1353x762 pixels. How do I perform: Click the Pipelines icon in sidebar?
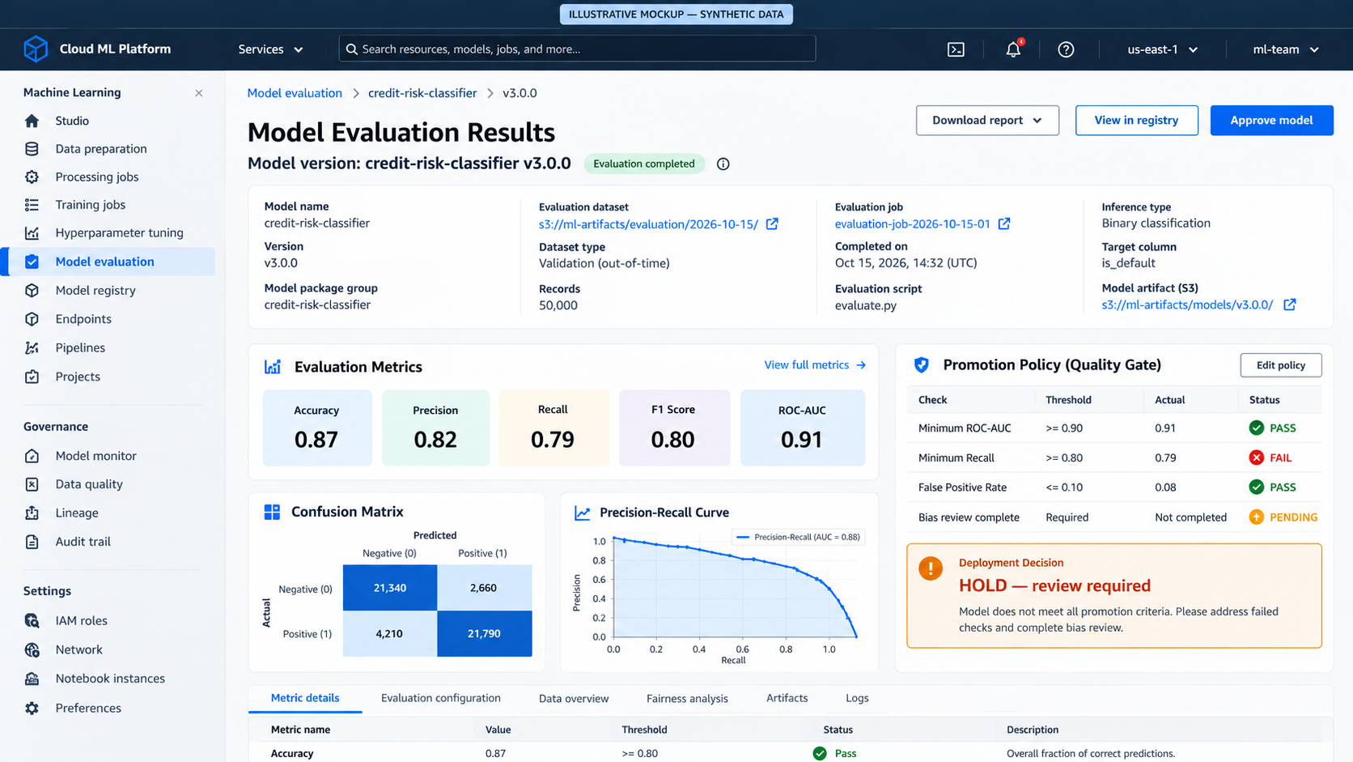pos(32,347)
